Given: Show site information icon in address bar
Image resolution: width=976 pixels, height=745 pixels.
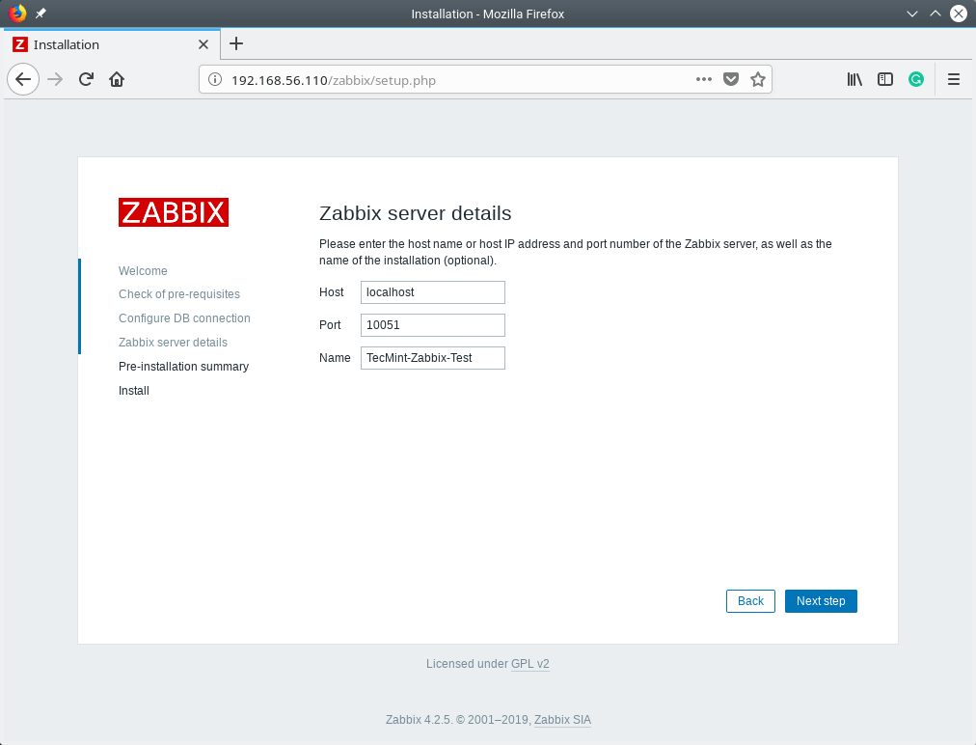Looking at the screenshot, I should [x=215, y=80].
